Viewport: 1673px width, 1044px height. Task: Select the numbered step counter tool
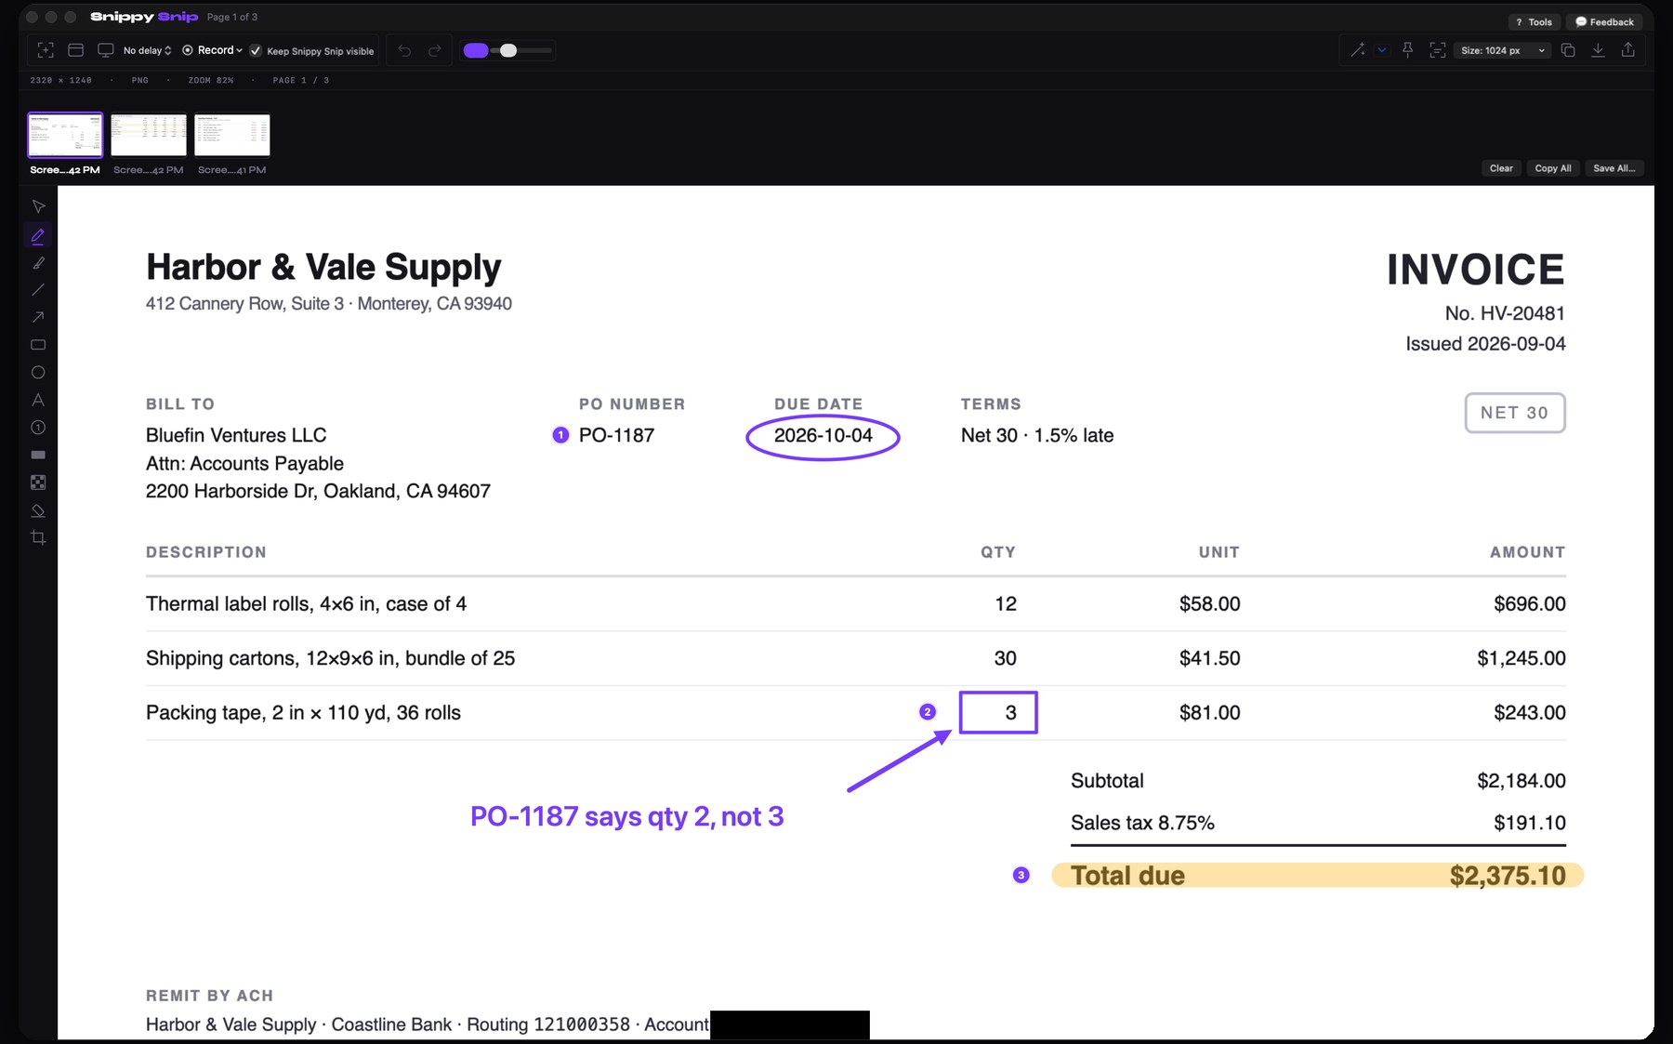38,428
